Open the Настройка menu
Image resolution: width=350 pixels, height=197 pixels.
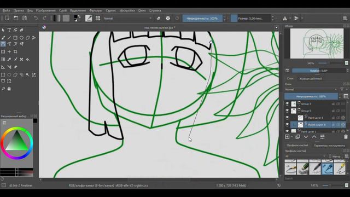(127, 10)
